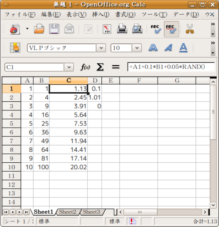Click the document modified status icon
Viewport: 219px width, 227px height.
coord(133,221)
